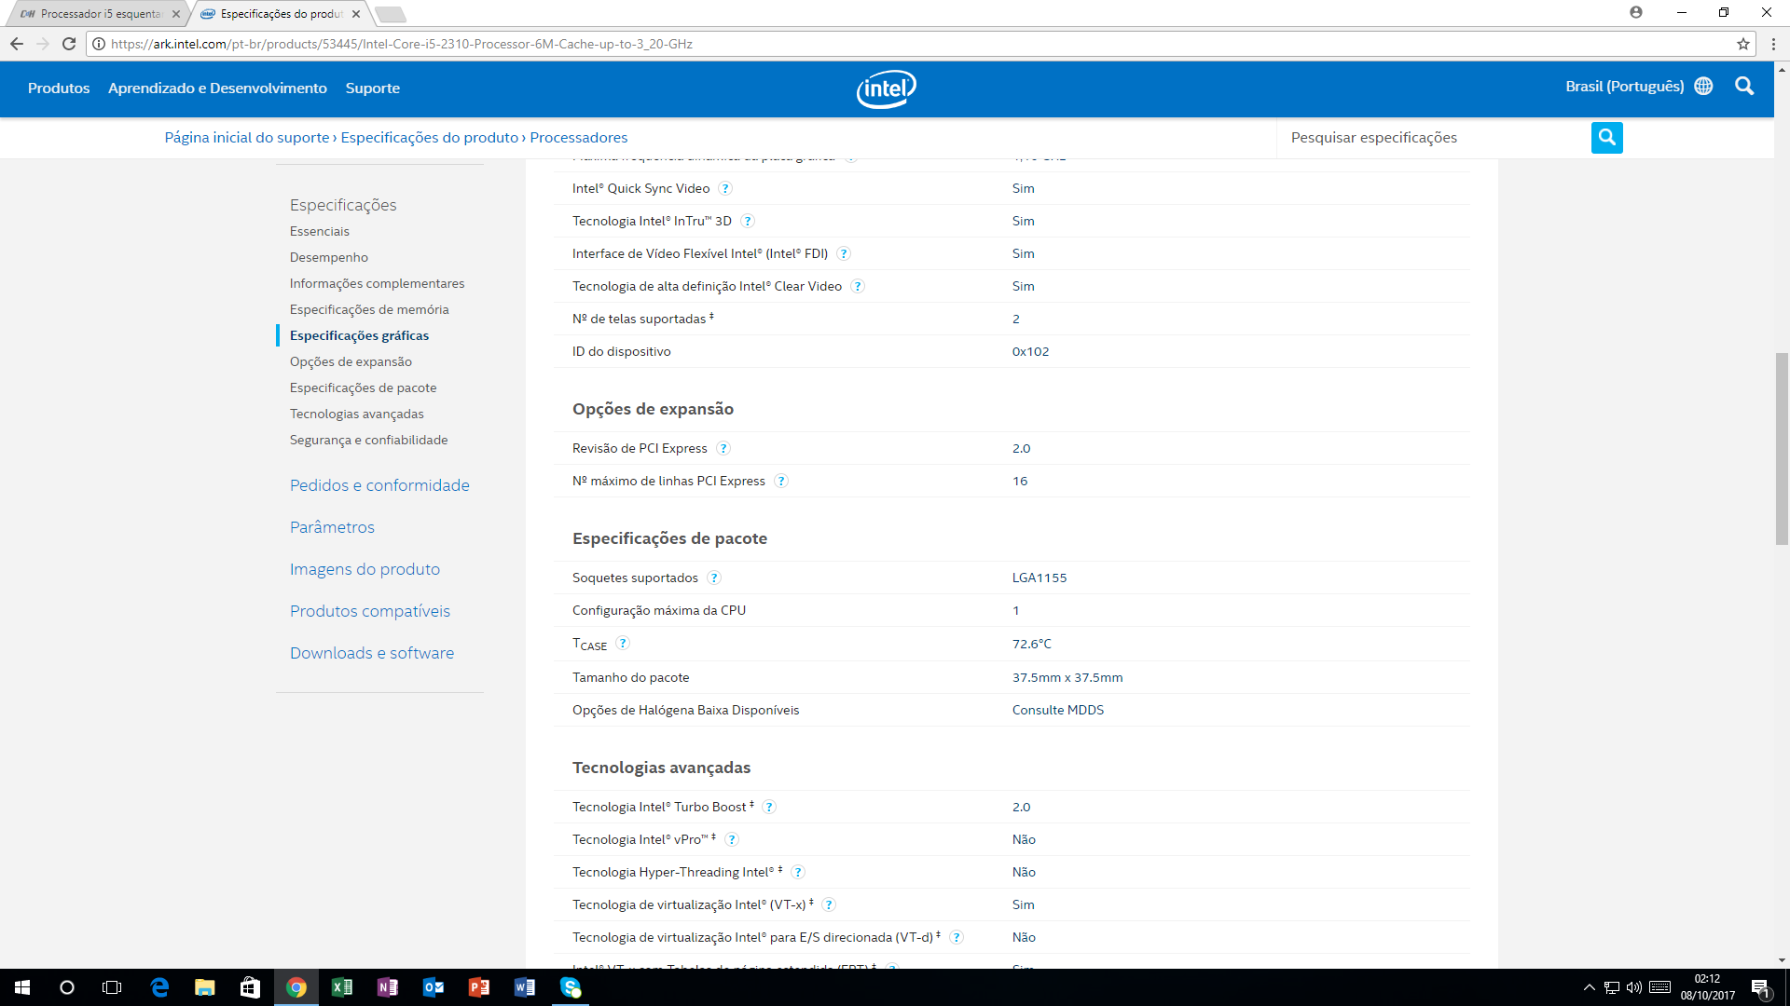Jump to Desempenho section in sidebar

click(x=329, y=258)
